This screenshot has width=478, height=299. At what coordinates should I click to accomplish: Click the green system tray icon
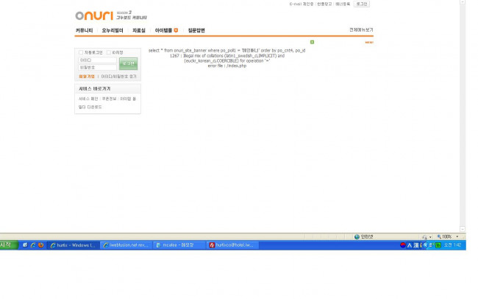(438, 245)
